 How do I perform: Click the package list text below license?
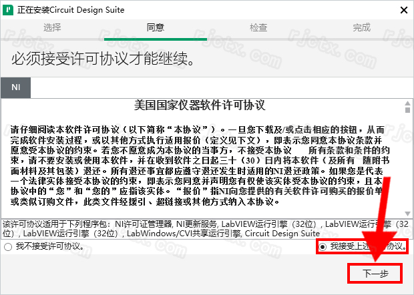coord(200,229)
